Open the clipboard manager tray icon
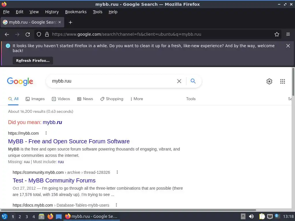This screenshot has width=295, height=221. click(262, 216)
